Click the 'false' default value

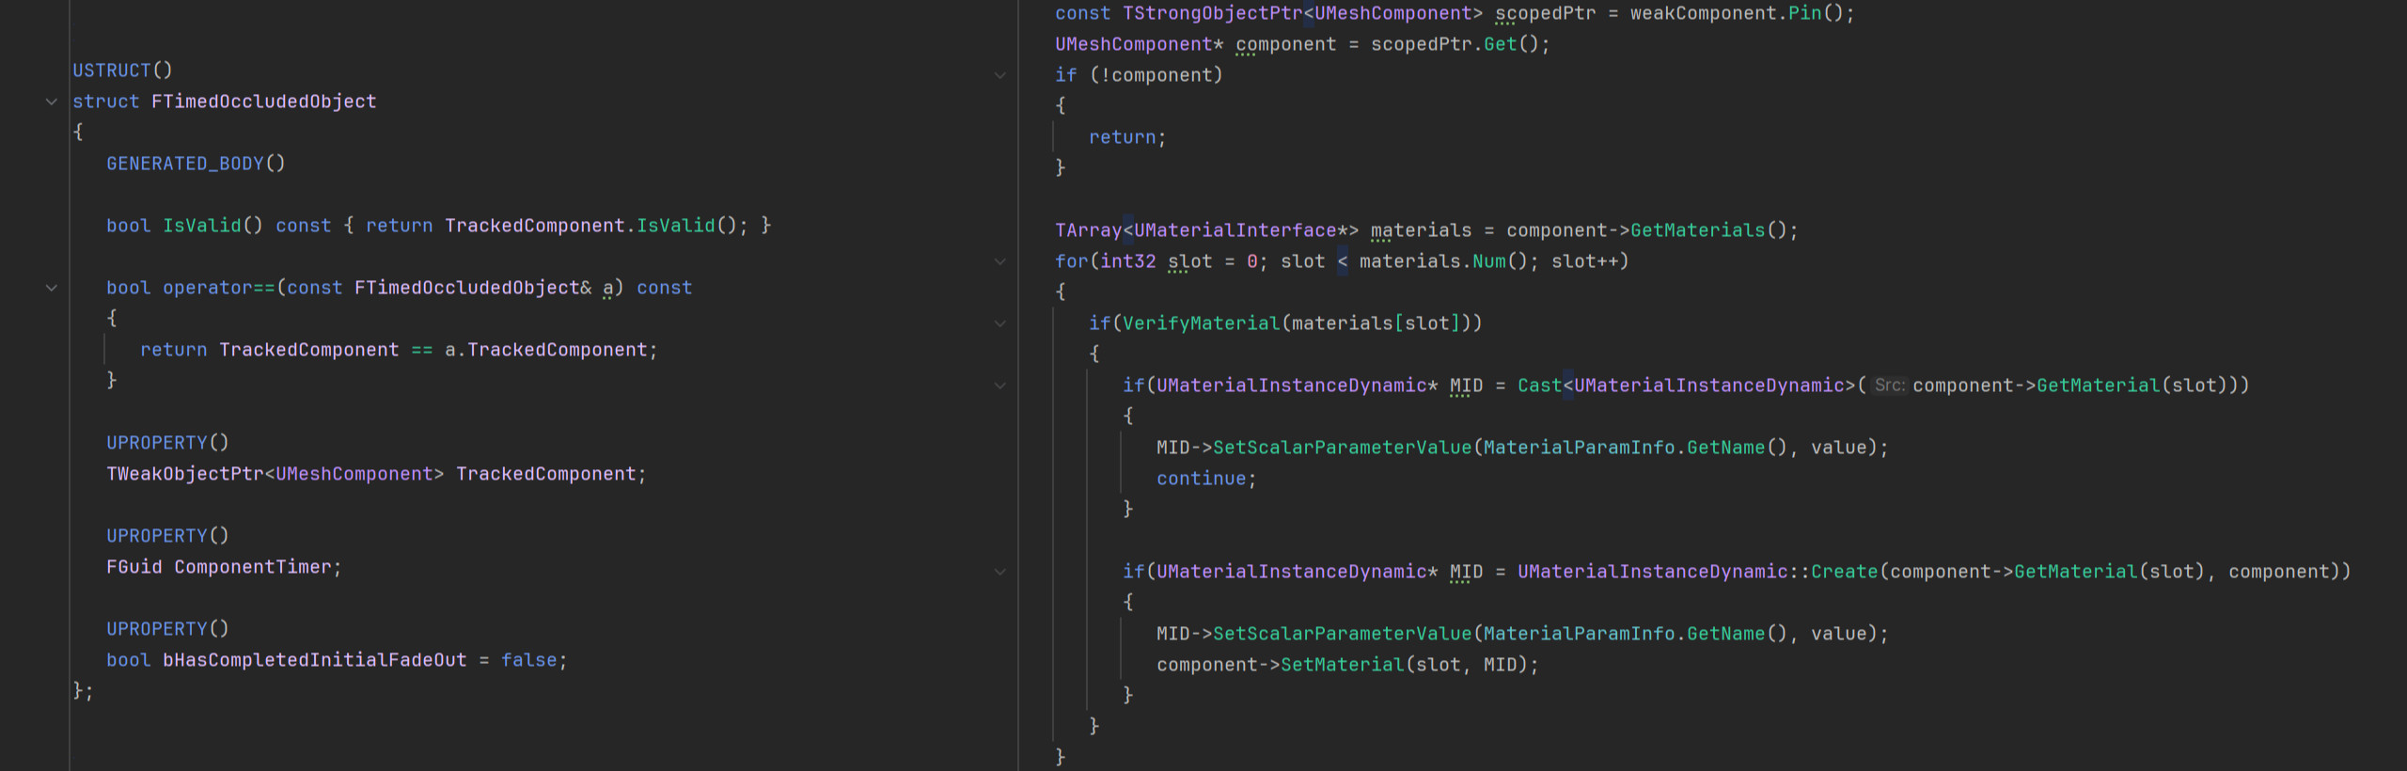click(x=529, y=660)
